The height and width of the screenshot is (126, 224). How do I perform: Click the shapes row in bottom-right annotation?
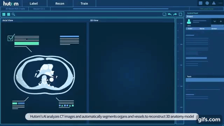66,106
